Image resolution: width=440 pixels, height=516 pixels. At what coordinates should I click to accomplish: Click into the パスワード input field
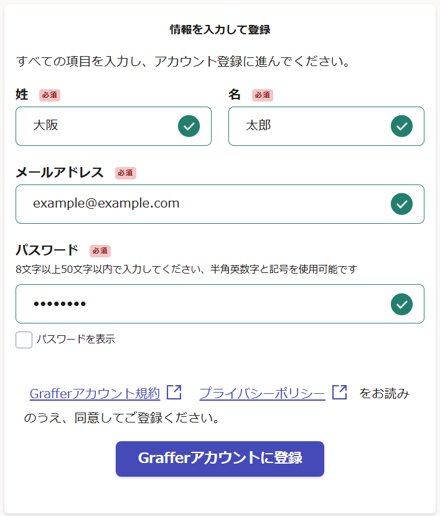199,304
